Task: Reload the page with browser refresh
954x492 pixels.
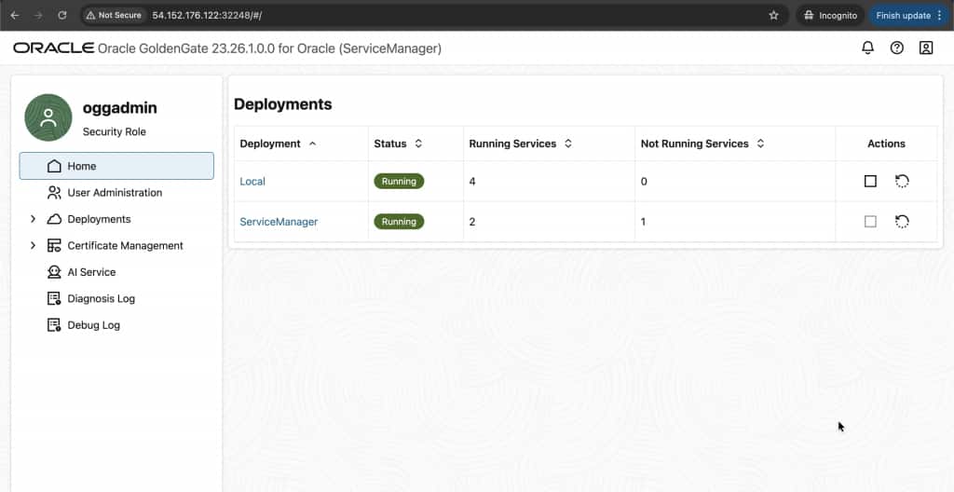Action: 62,15
